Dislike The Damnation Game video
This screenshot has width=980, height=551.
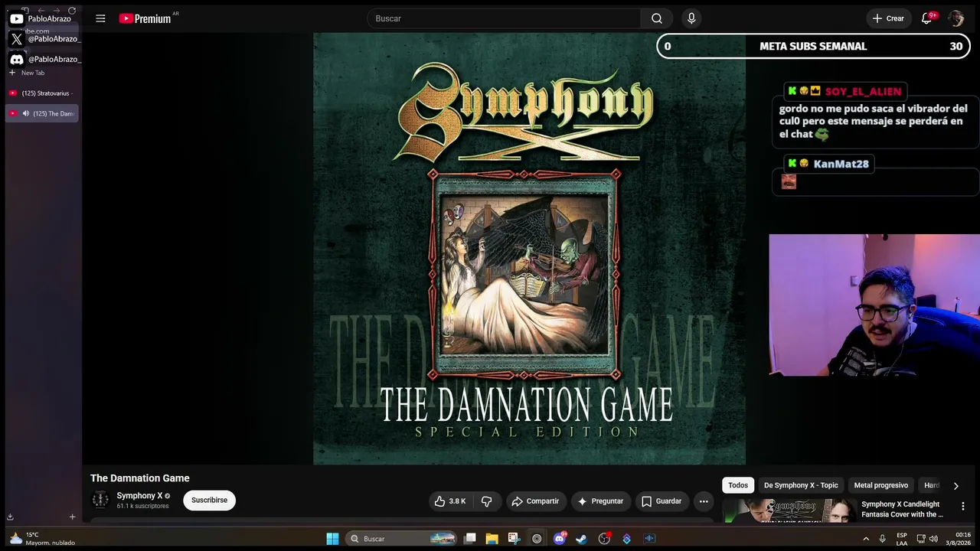(487, 501)
